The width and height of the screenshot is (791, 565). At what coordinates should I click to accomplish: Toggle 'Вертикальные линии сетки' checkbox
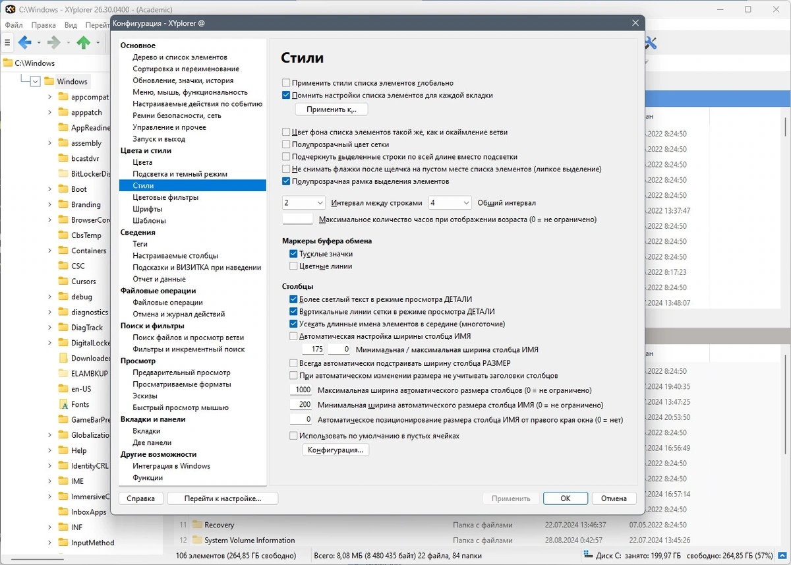click(294, 312)
